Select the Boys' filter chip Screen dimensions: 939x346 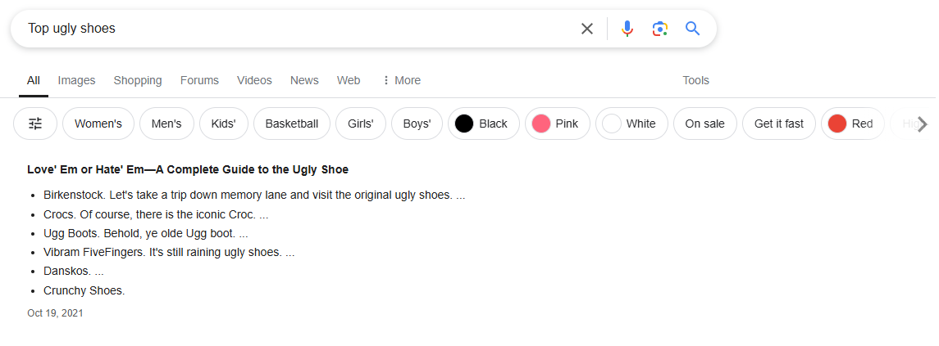click(417, 124)
